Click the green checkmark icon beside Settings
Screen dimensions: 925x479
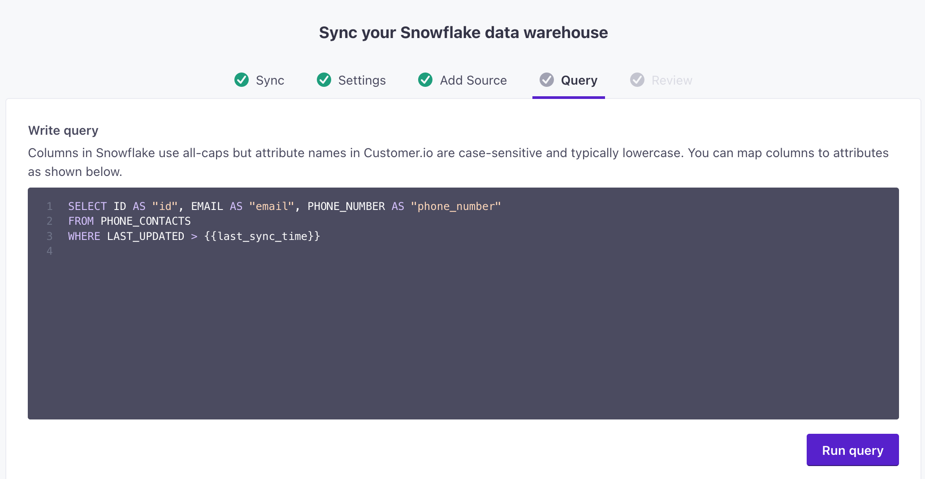324,80
